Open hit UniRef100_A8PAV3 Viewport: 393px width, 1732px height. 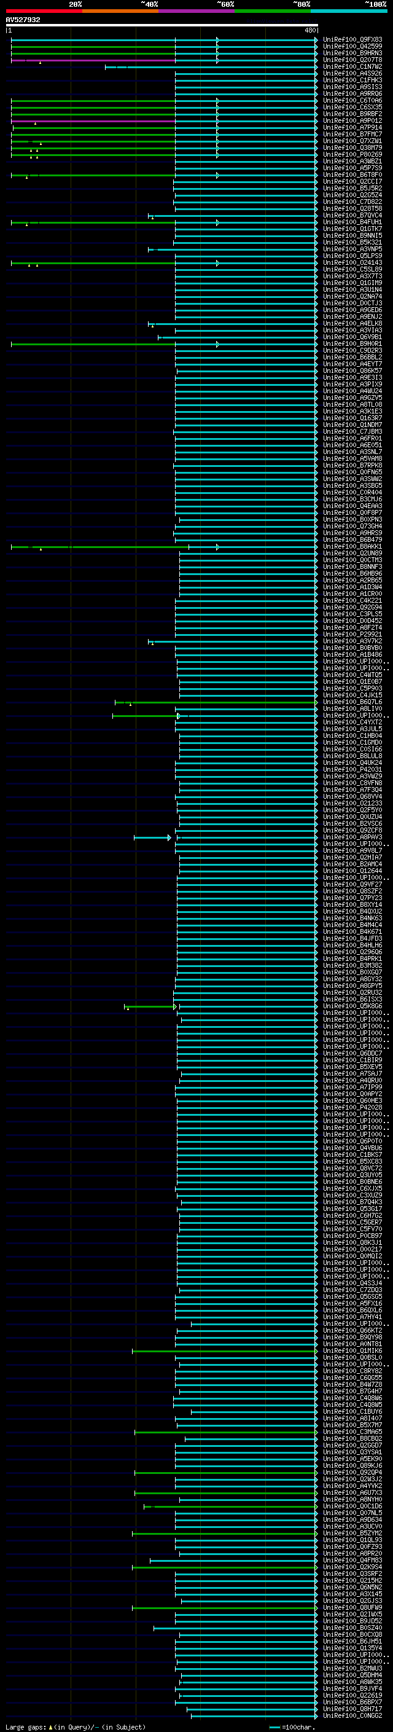tap(352, 838)
